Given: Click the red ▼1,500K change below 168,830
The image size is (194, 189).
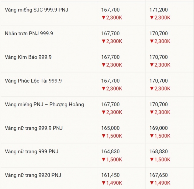Looking at the screenshot, I should (160, 160).
